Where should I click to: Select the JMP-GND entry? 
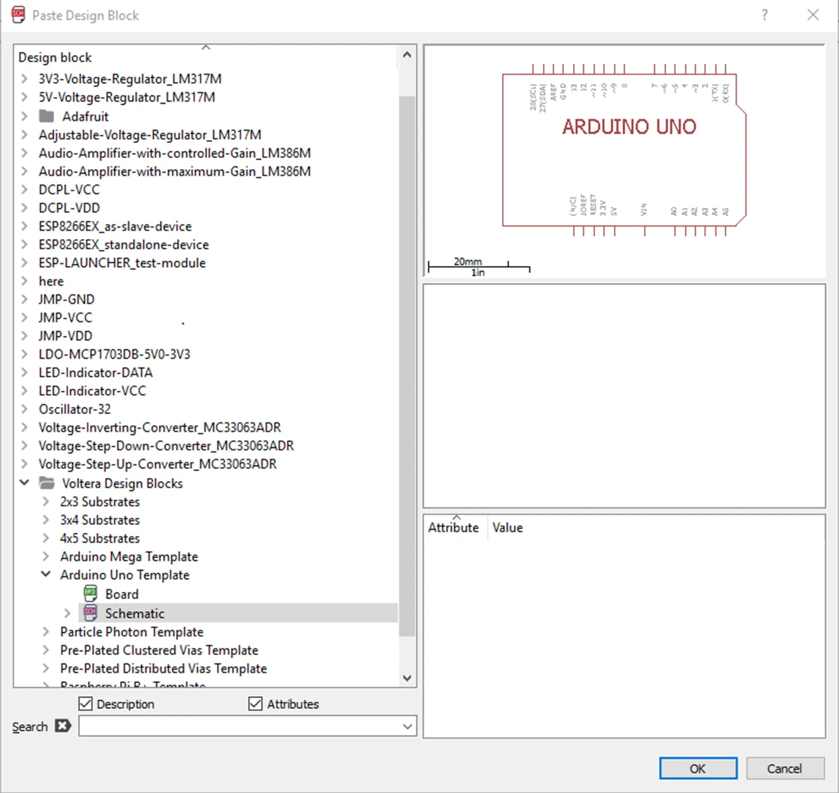pyautogui.click(x=67, y=299)
